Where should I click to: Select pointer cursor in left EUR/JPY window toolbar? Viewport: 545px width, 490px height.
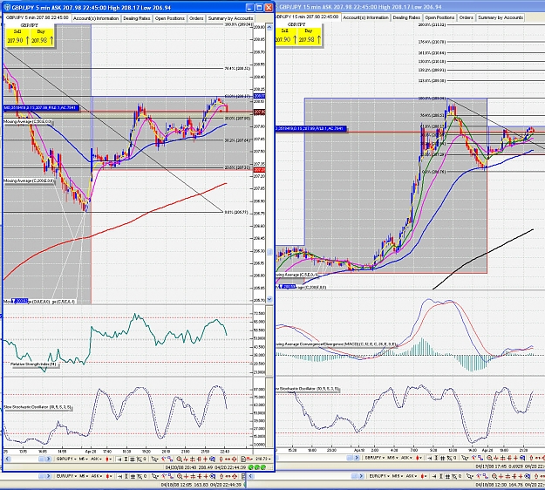[x=154, y=476]
